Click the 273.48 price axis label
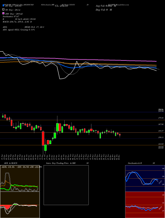This screenshot has width=165, height=218. pos(161,118)
